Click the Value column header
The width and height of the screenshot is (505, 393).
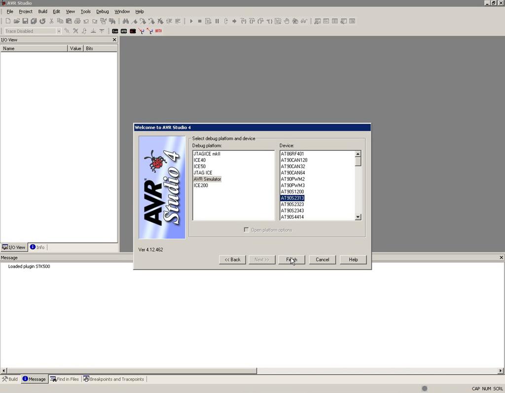(x=75, y=48)
